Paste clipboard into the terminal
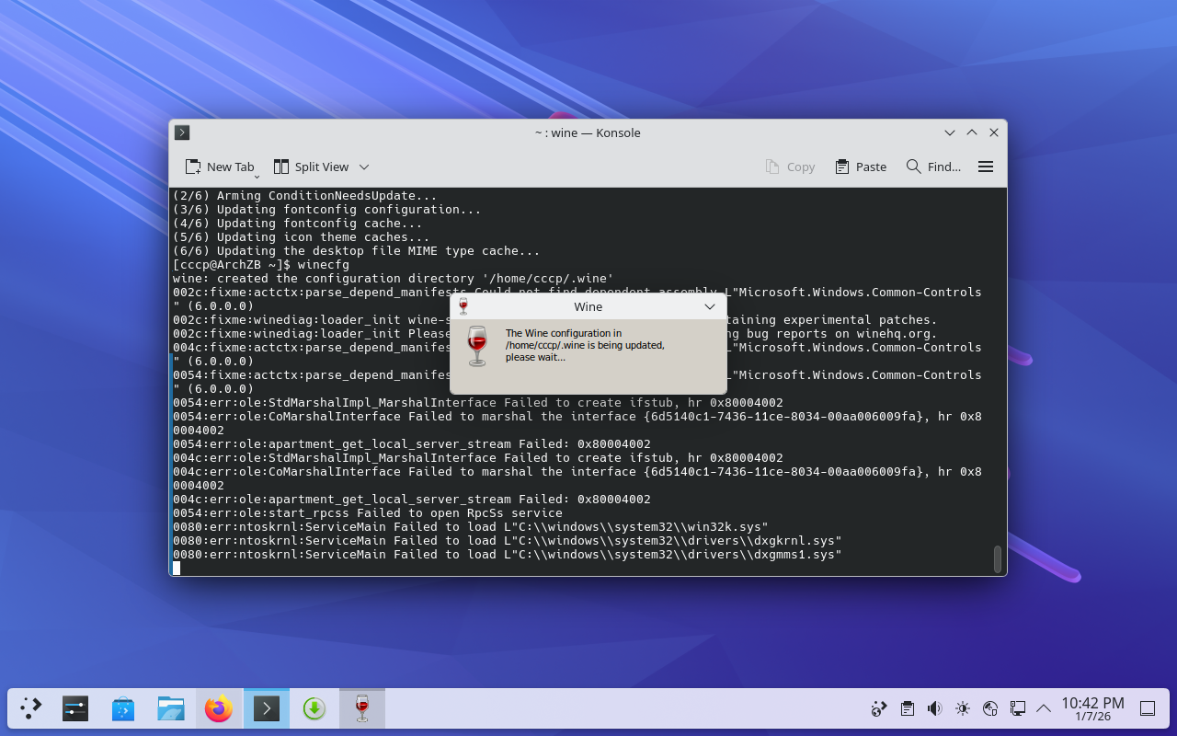 [x=861, y=167]
